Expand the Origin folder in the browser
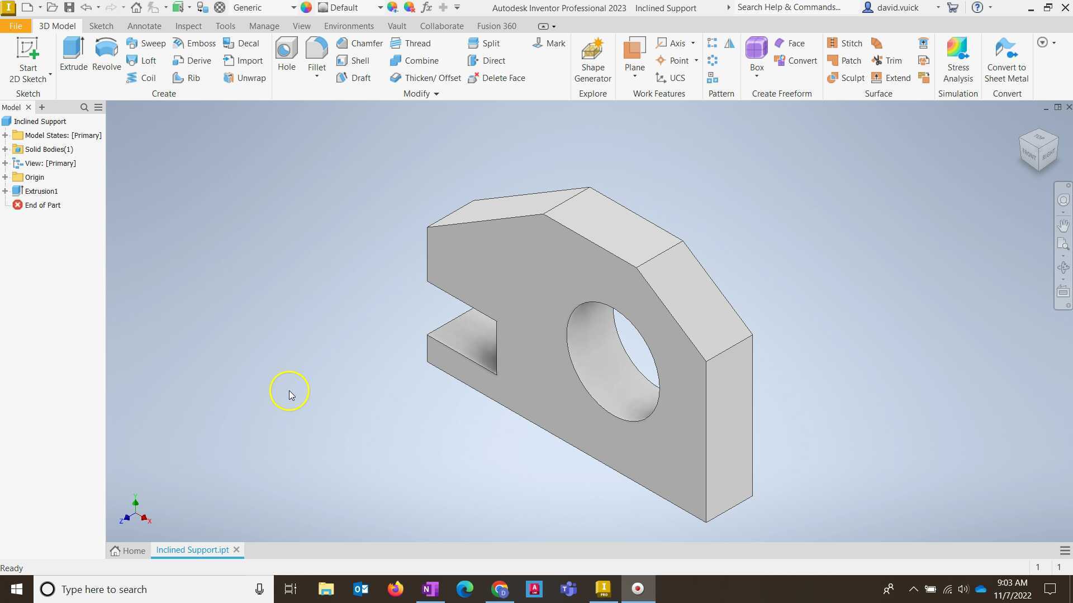1073x603 pixels. click(x=6, y=177)
